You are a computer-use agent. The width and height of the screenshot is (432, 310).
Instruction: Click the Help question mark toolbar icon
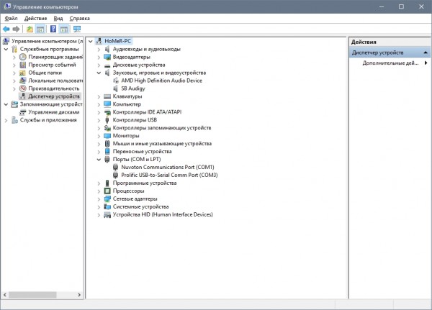(x=53, y=29)
